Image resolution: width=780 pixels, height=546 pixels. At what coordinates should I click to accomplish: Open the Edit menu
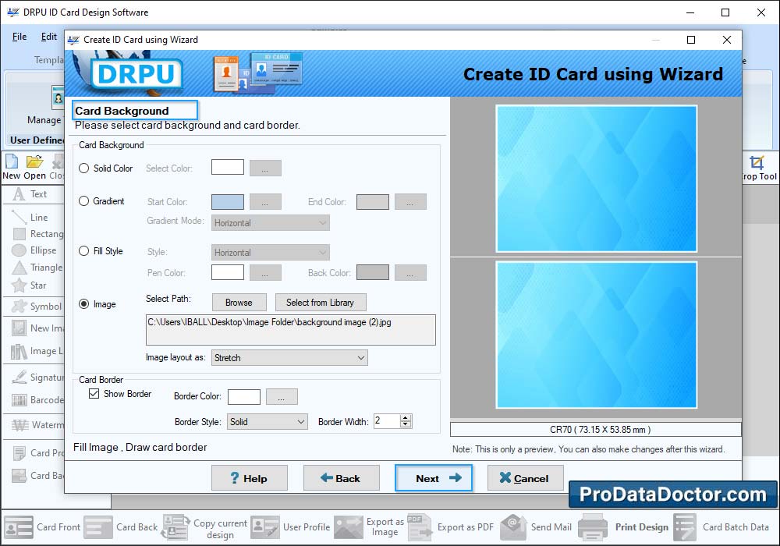[49, 37]
